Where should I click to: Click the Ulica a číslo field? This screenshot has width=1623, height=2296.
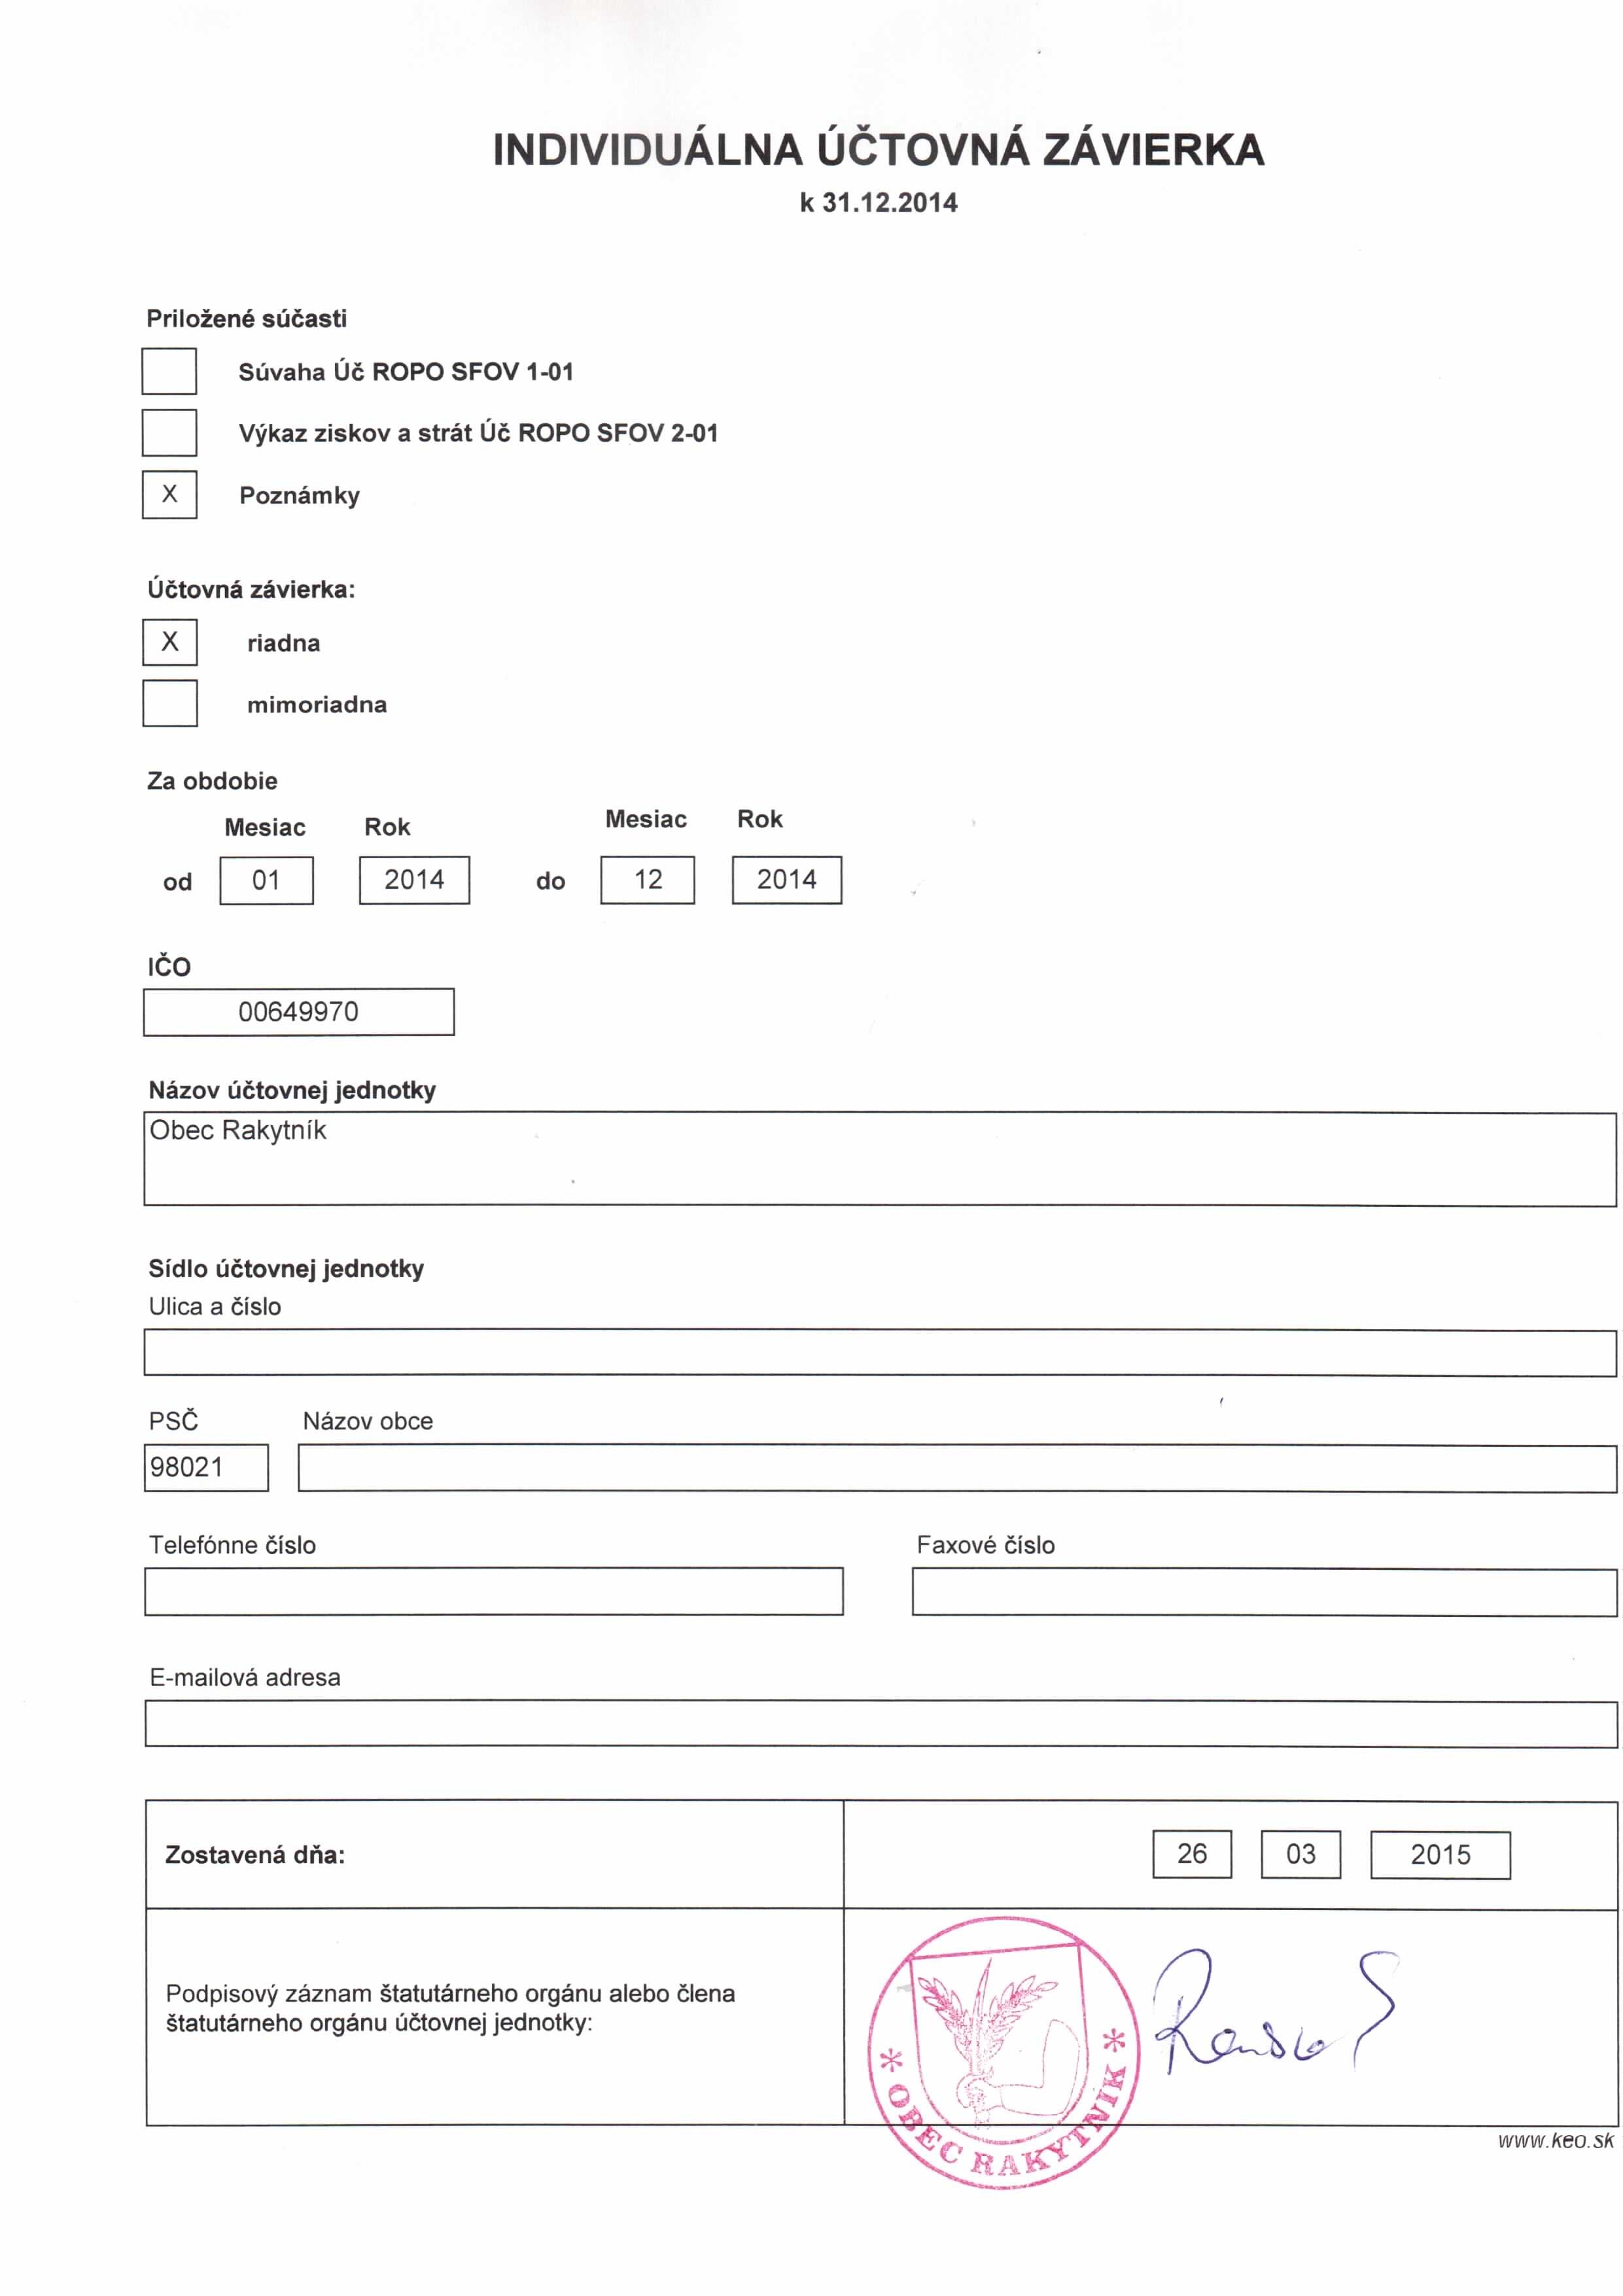pyautogui.click(x=879, y=1353)
